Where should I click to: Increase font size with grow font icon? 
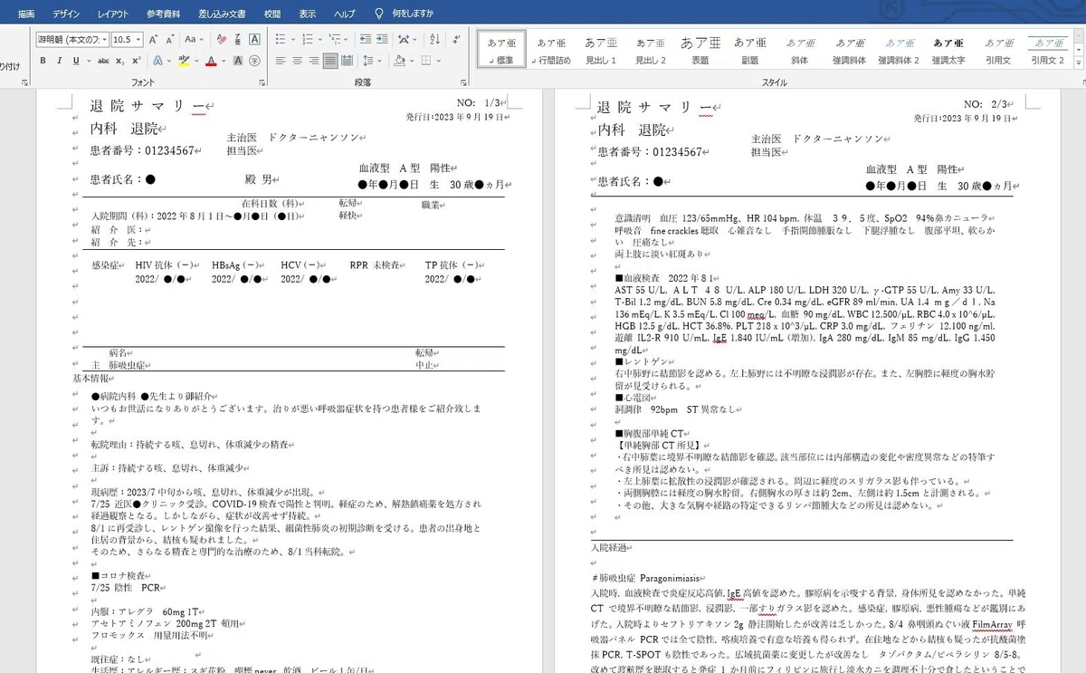click(153, 40)
